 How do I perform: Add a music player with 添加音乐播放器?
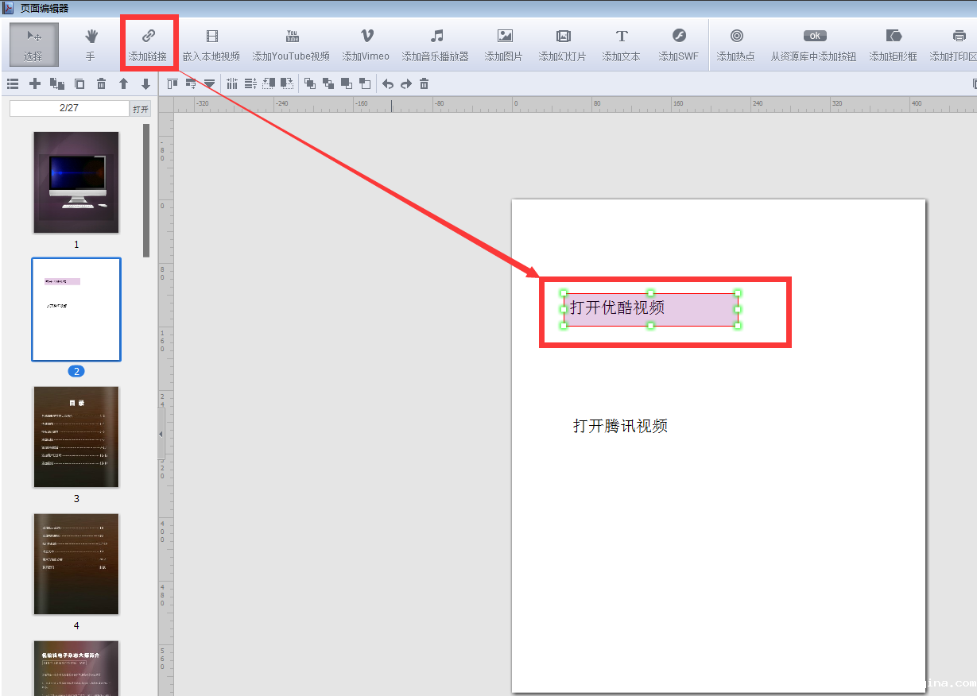436,44
